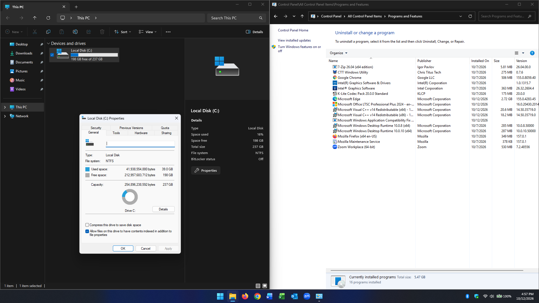This screenshot has height=303, width=539.
Task: Toggle the Details pane button in File Explorer
Action: (254, 32)
